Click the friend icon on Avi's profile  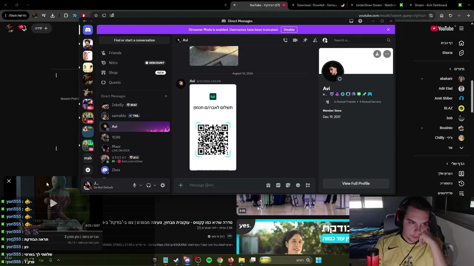pyautogui.click(x=377, y=54)
